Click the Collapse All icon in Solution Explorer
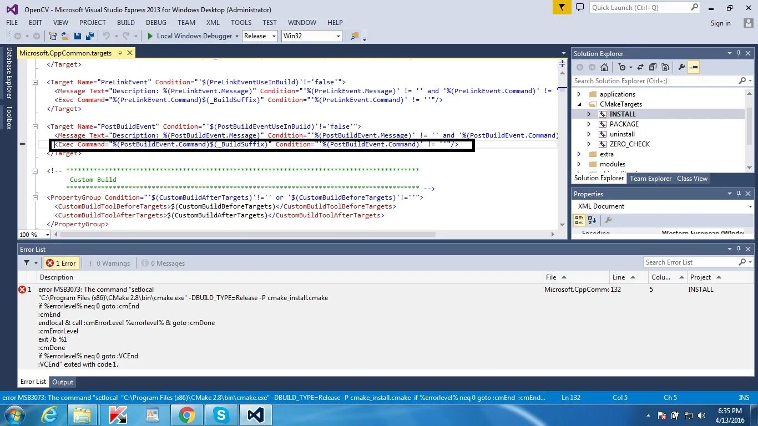The width and height of the screenshot is (758, 426). coord(652,67)
